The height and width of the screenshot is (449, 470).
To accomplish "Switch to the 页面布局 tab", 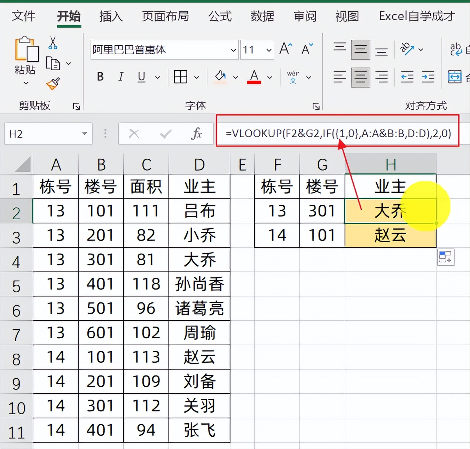I will 165,16.
